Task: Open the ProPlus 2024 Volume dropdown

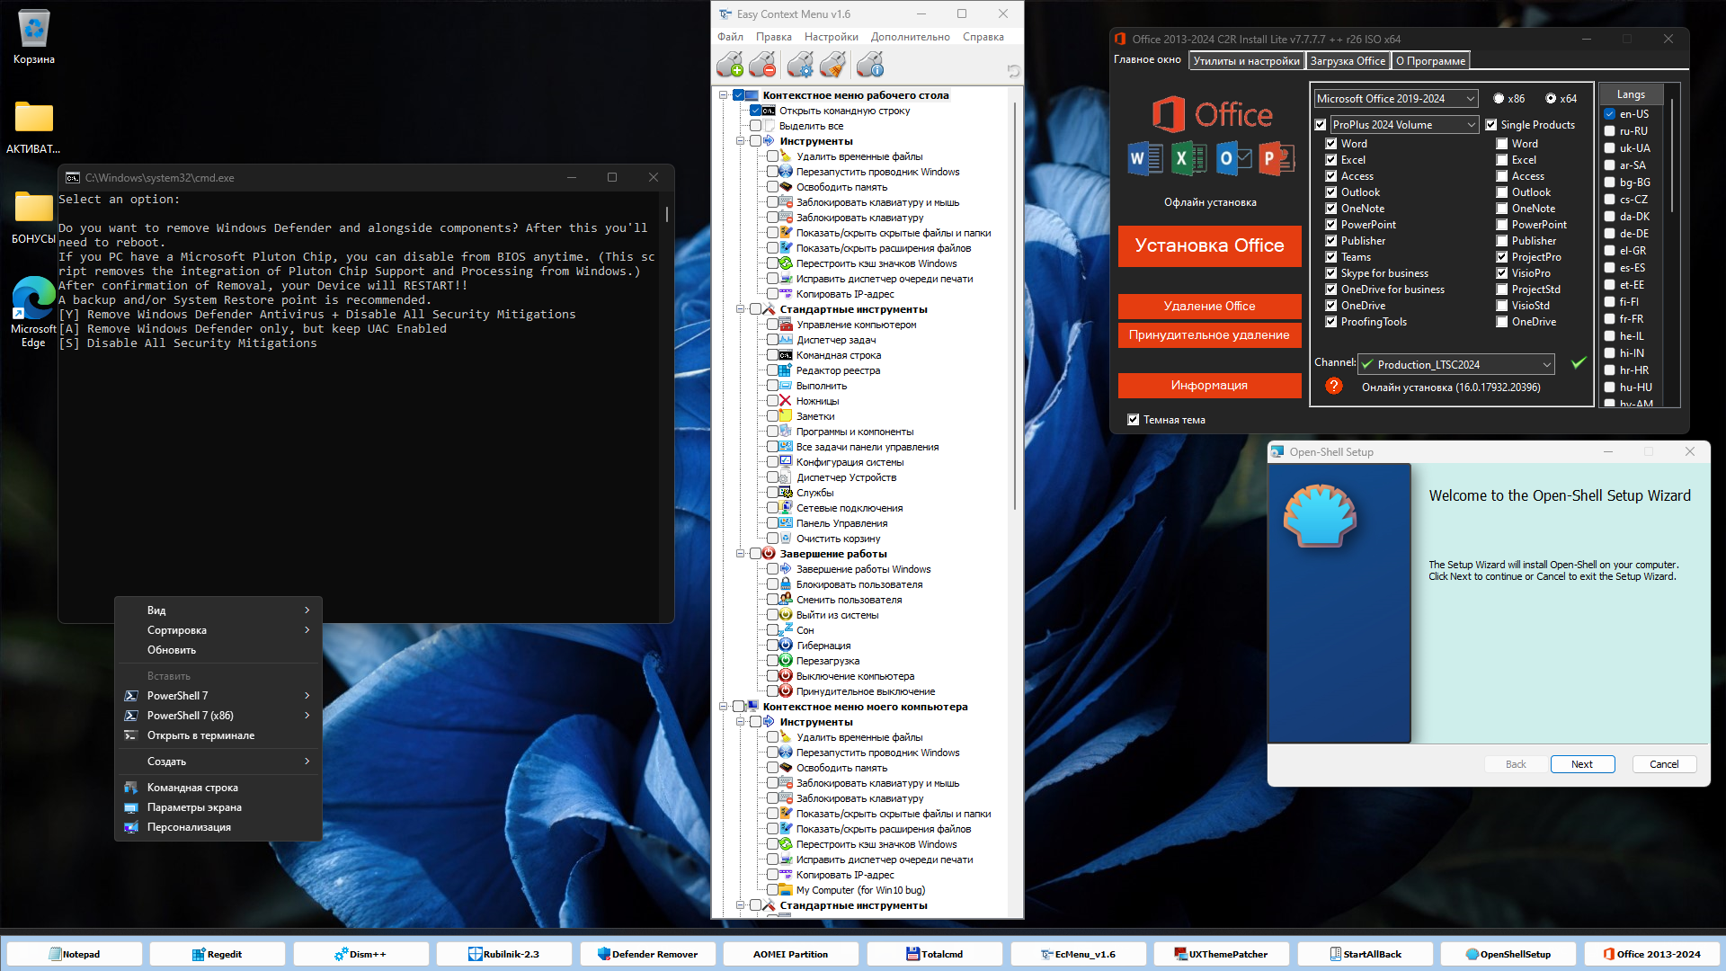Action: [1404, 125]
